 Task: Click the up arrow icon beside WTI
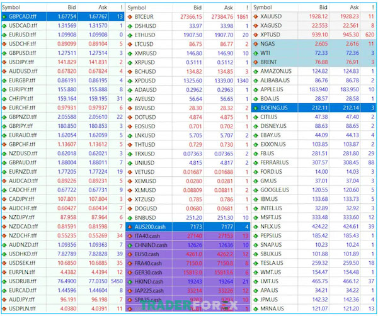[x=256, y=54]
